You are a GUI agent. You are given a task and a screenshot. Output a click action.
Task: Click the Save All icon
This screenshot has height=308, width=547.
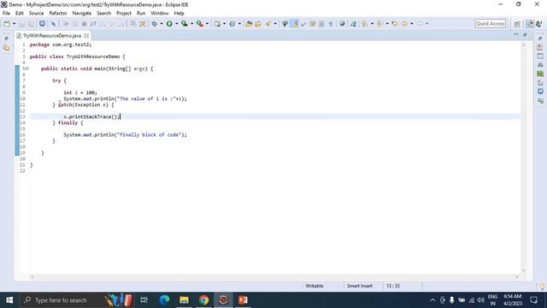pyautogui.click(x=31, y=24)
